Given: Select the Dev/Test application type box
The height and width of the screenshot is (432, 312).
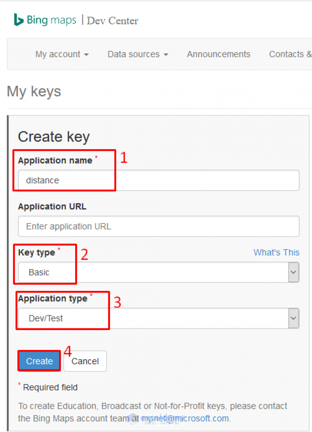Looking at the screenshot, I should click(x=158, y=318).
